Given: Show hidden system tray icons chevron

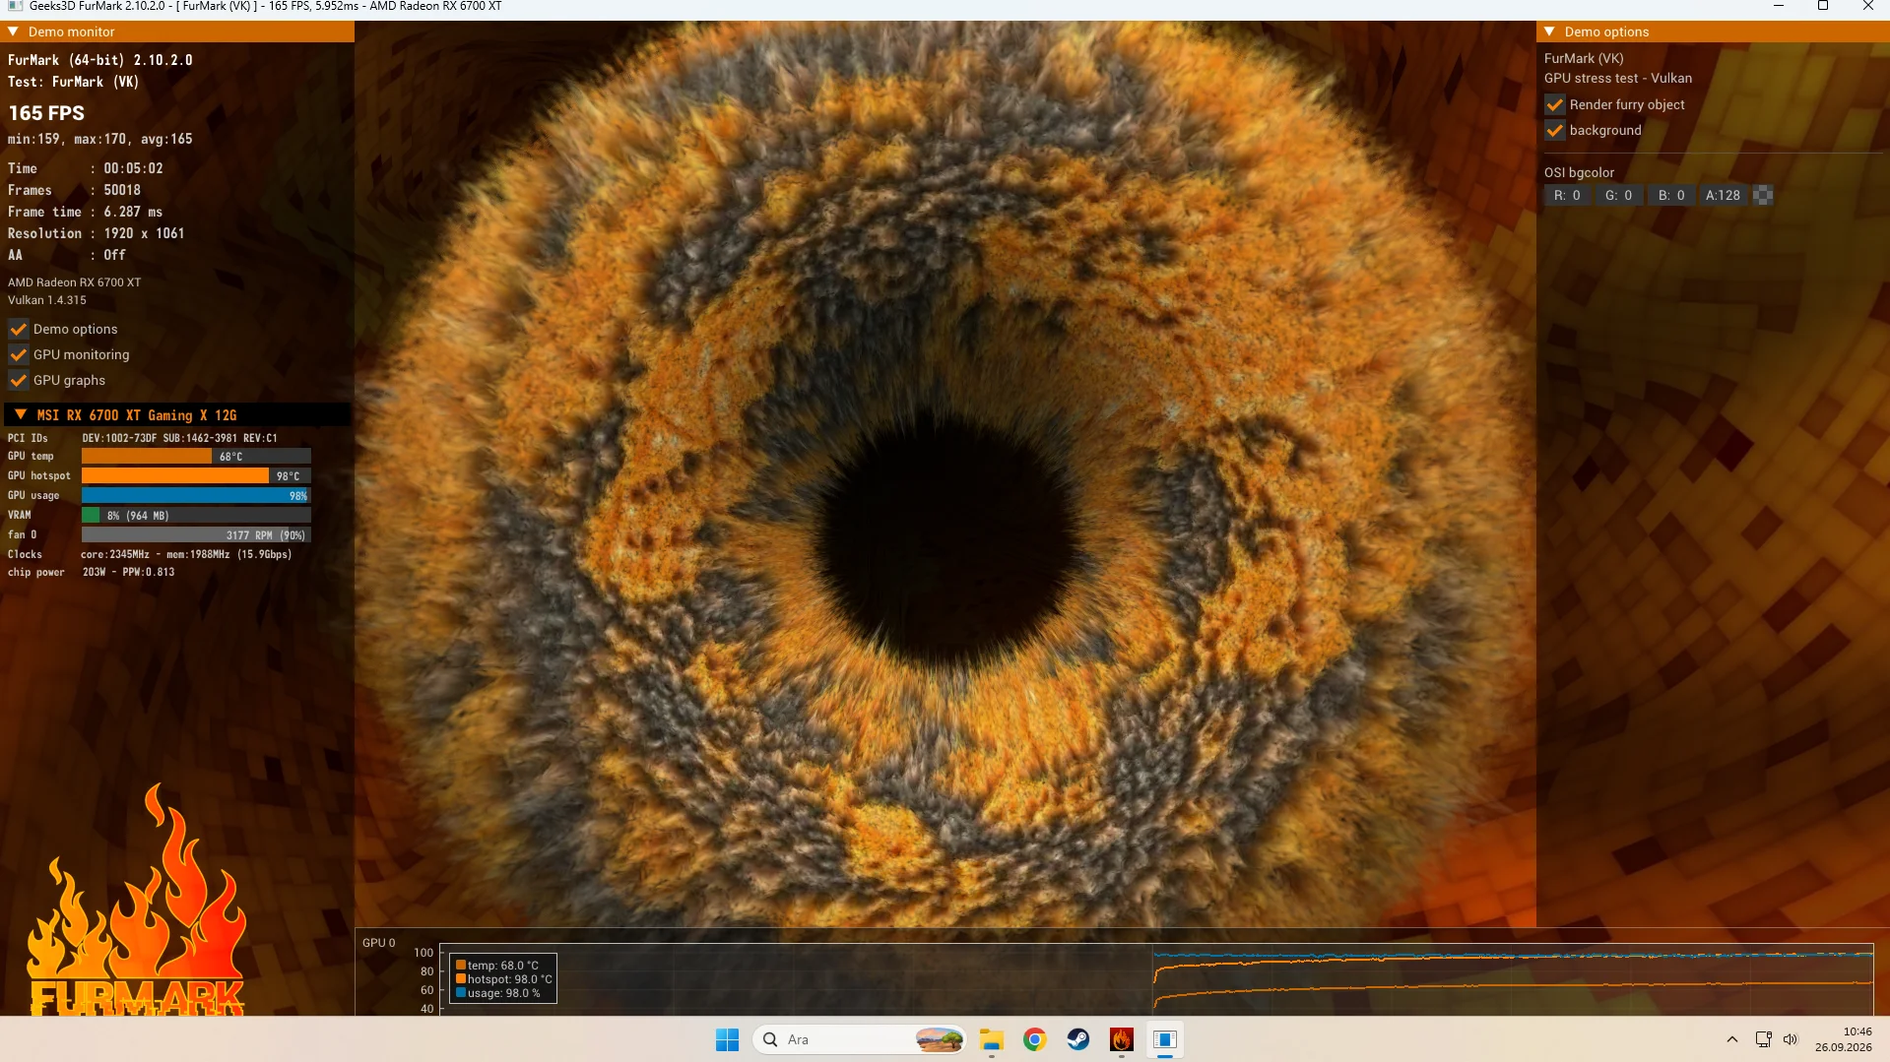Looking at the screenshot, I should [x=1731, y=1039].
